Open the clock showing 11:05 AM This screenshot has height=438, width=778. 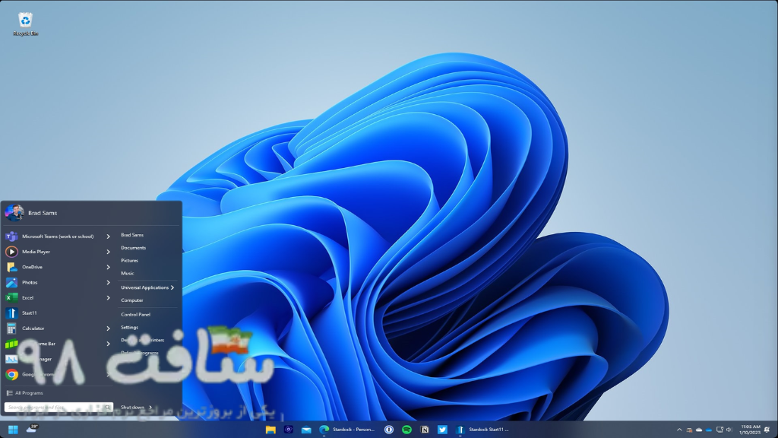tap(750, 430)
